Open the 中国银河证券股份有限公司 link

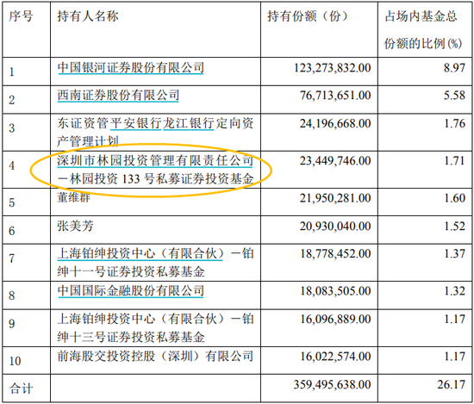point(131,68)
